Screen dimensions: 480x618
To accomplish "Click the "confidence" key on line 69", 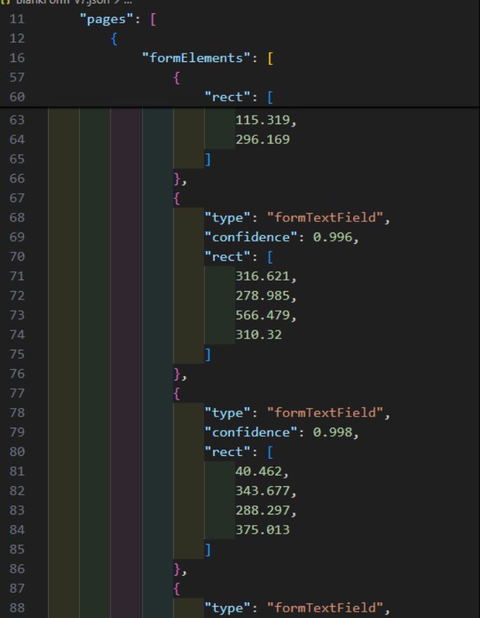I will pos(250,237).
